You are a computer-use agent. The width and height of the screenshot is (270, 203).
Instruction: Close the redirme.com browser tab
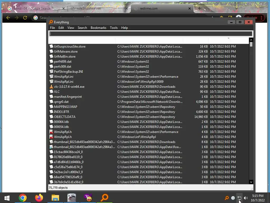tap(190, 8)
